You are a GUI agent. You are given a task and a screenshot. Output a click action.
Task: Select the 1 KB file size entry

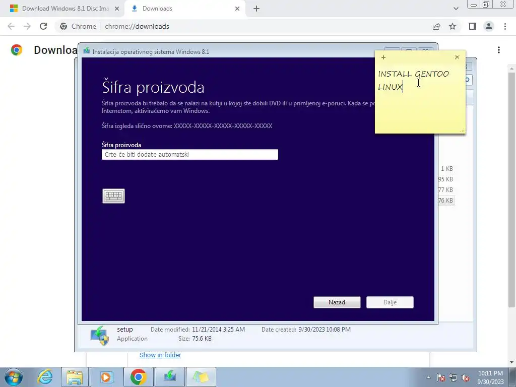coord(447,169)
